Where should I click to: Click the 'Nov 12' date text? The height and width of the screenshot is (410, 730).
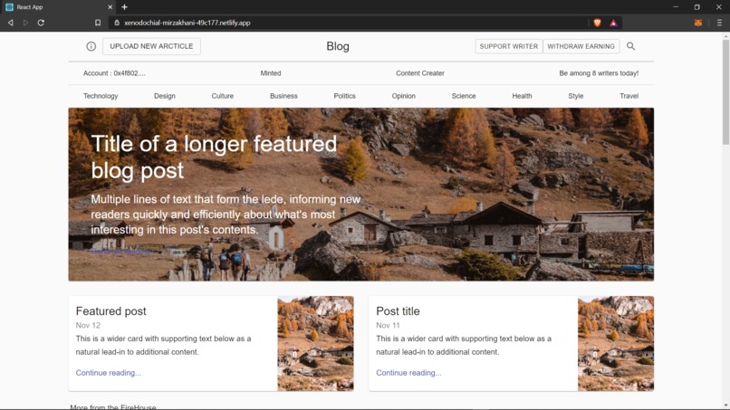[x=88, y=325]
